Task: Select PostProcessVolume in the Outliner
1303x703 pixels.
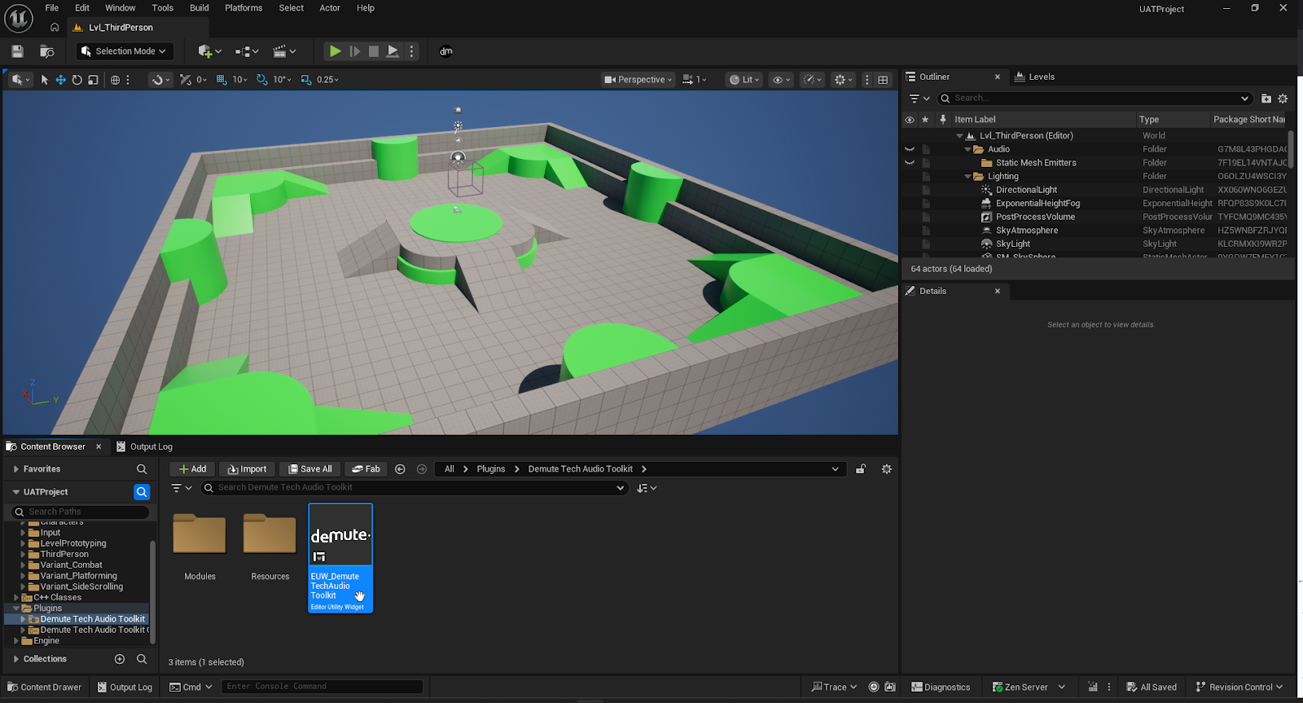Action: coord(1035,217)
